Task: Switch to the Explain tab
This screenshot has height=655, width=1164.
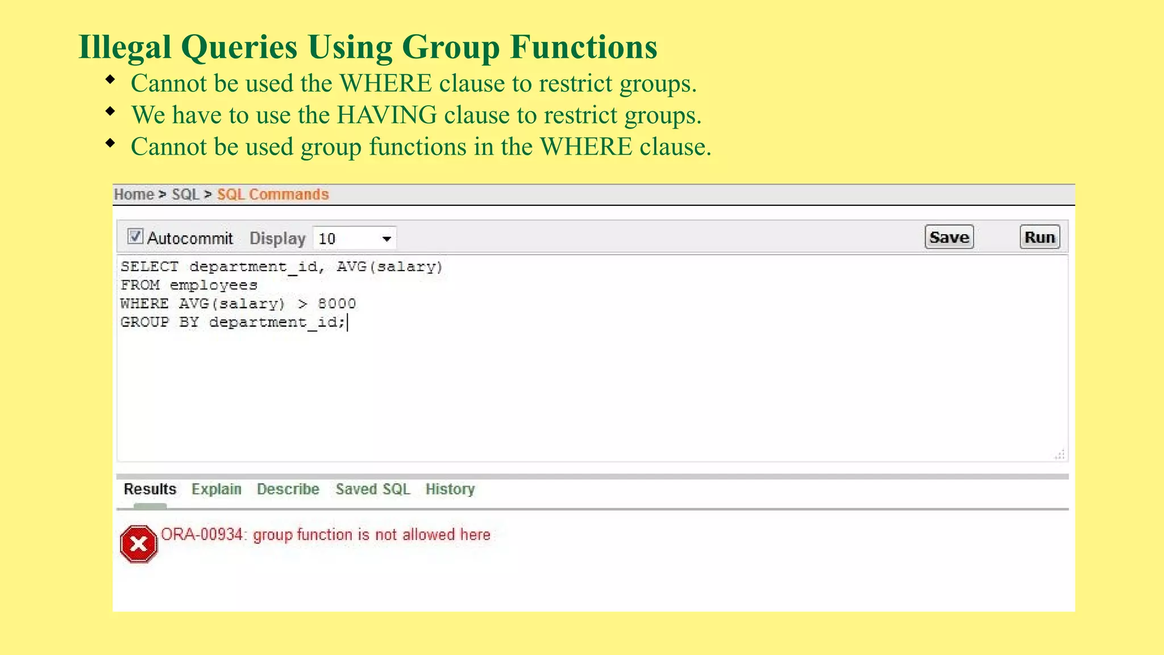Action: [x=217, y=489]
